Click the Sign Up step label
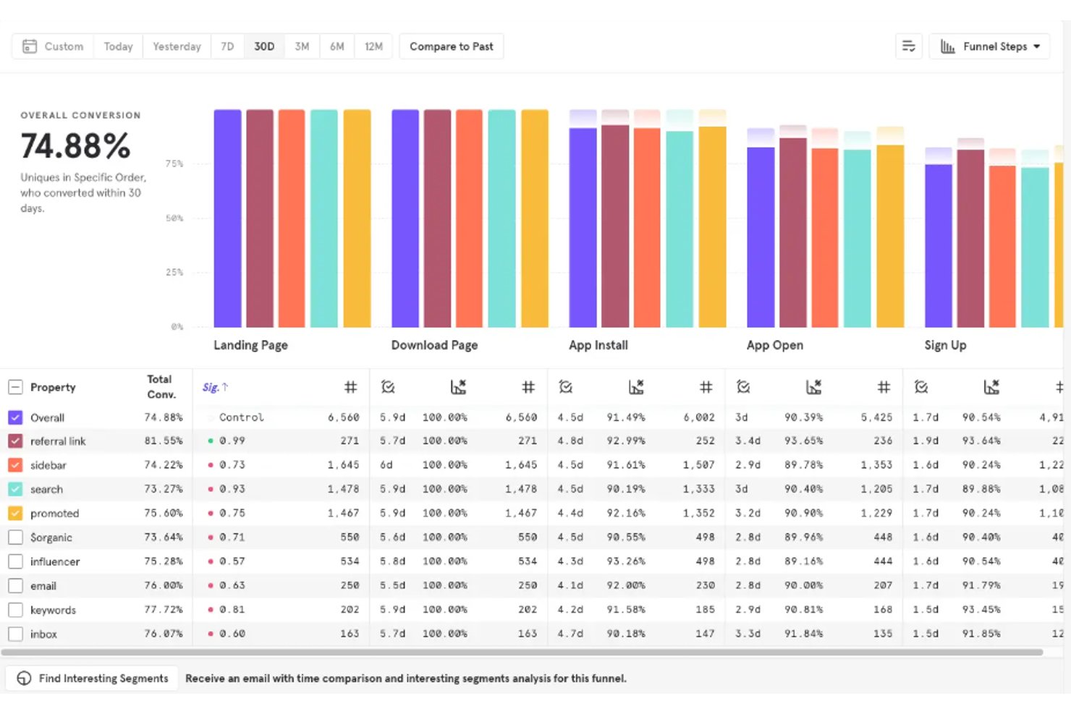 (945, 345)
